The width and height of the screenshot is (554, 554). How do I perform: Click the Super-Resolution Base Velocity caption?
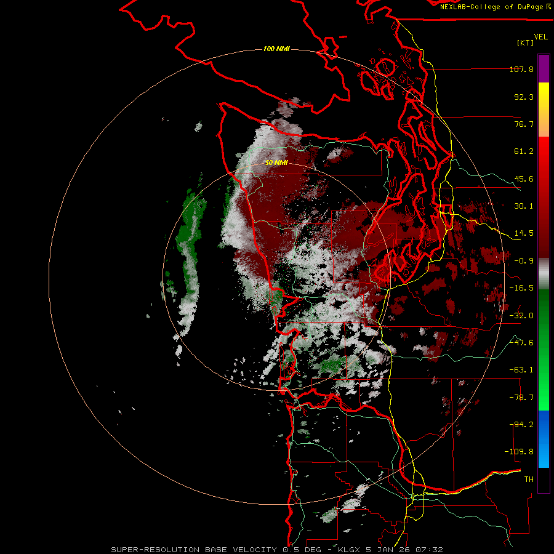276,550
